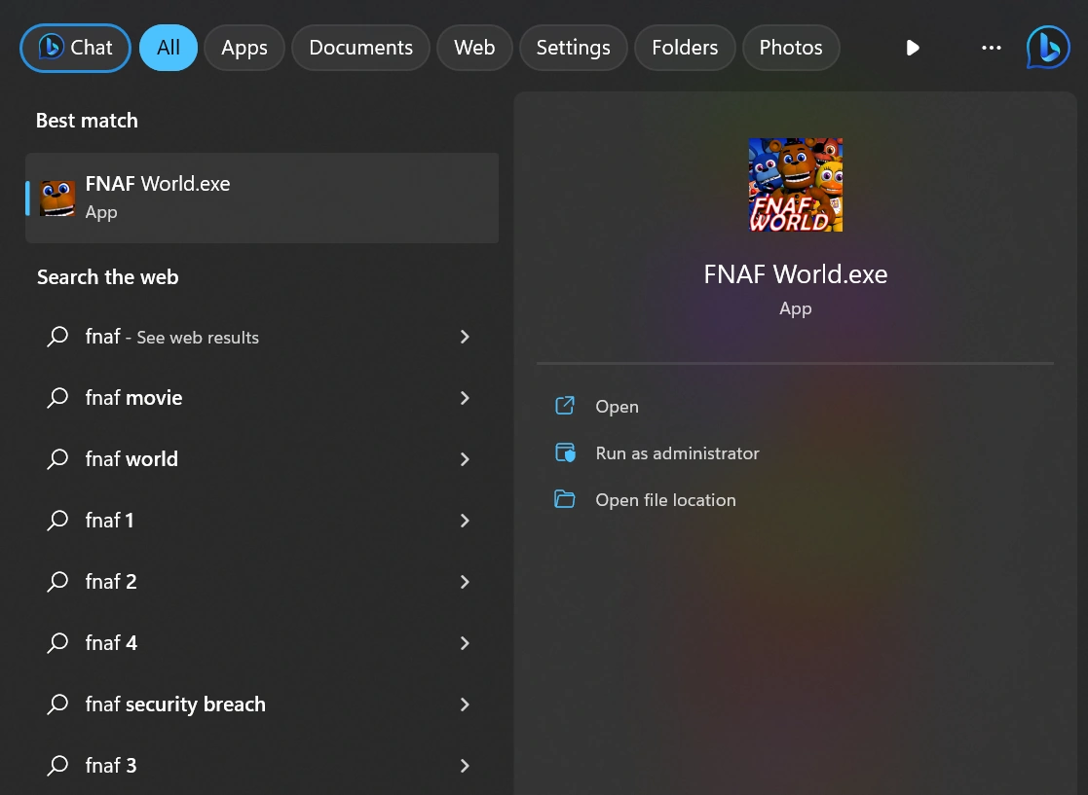Image resolution: width=1088 pixels, height=795 pixels.
Task: Select the magnifier icon beside fnaf movie
Action: point(57,398)
